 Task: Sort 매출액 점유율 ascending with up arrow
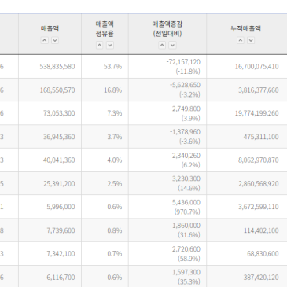click(100, 45)
